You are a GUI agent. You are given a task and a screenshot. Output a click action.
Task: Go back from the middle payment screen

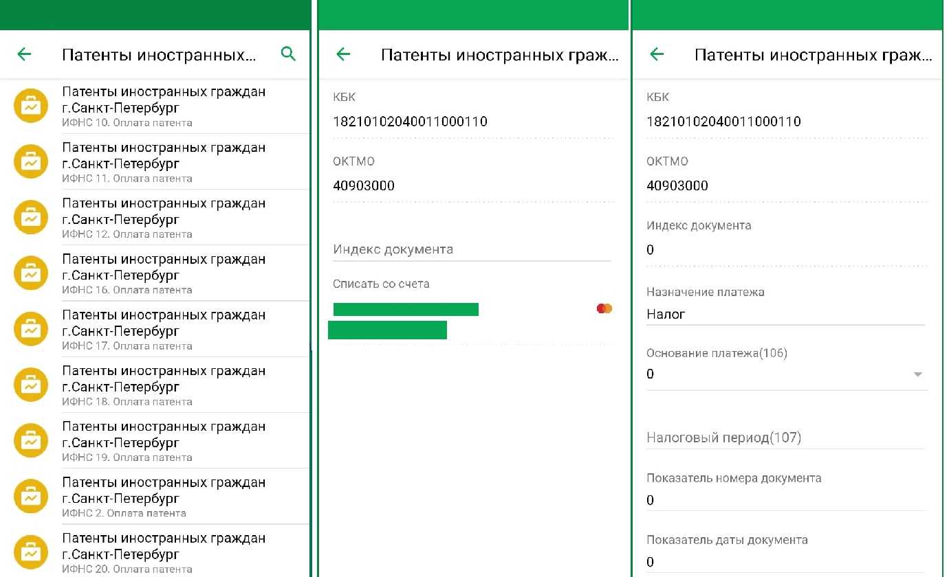pos(343,54)
